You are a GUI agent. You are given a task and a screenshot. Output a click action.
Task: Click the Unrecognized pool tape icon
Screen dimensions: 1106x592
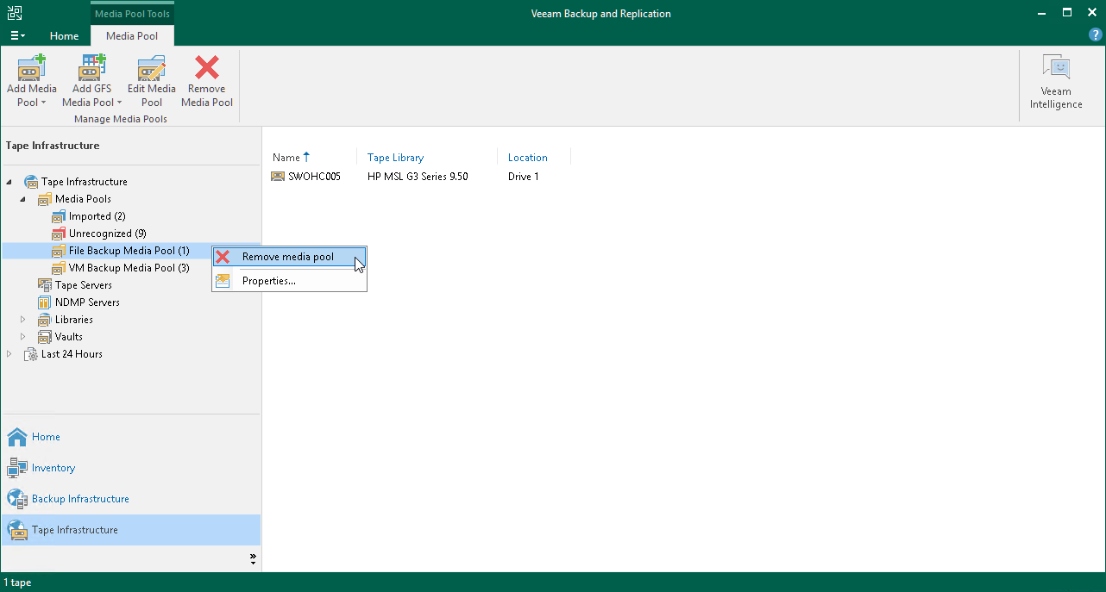click(59, 234)
